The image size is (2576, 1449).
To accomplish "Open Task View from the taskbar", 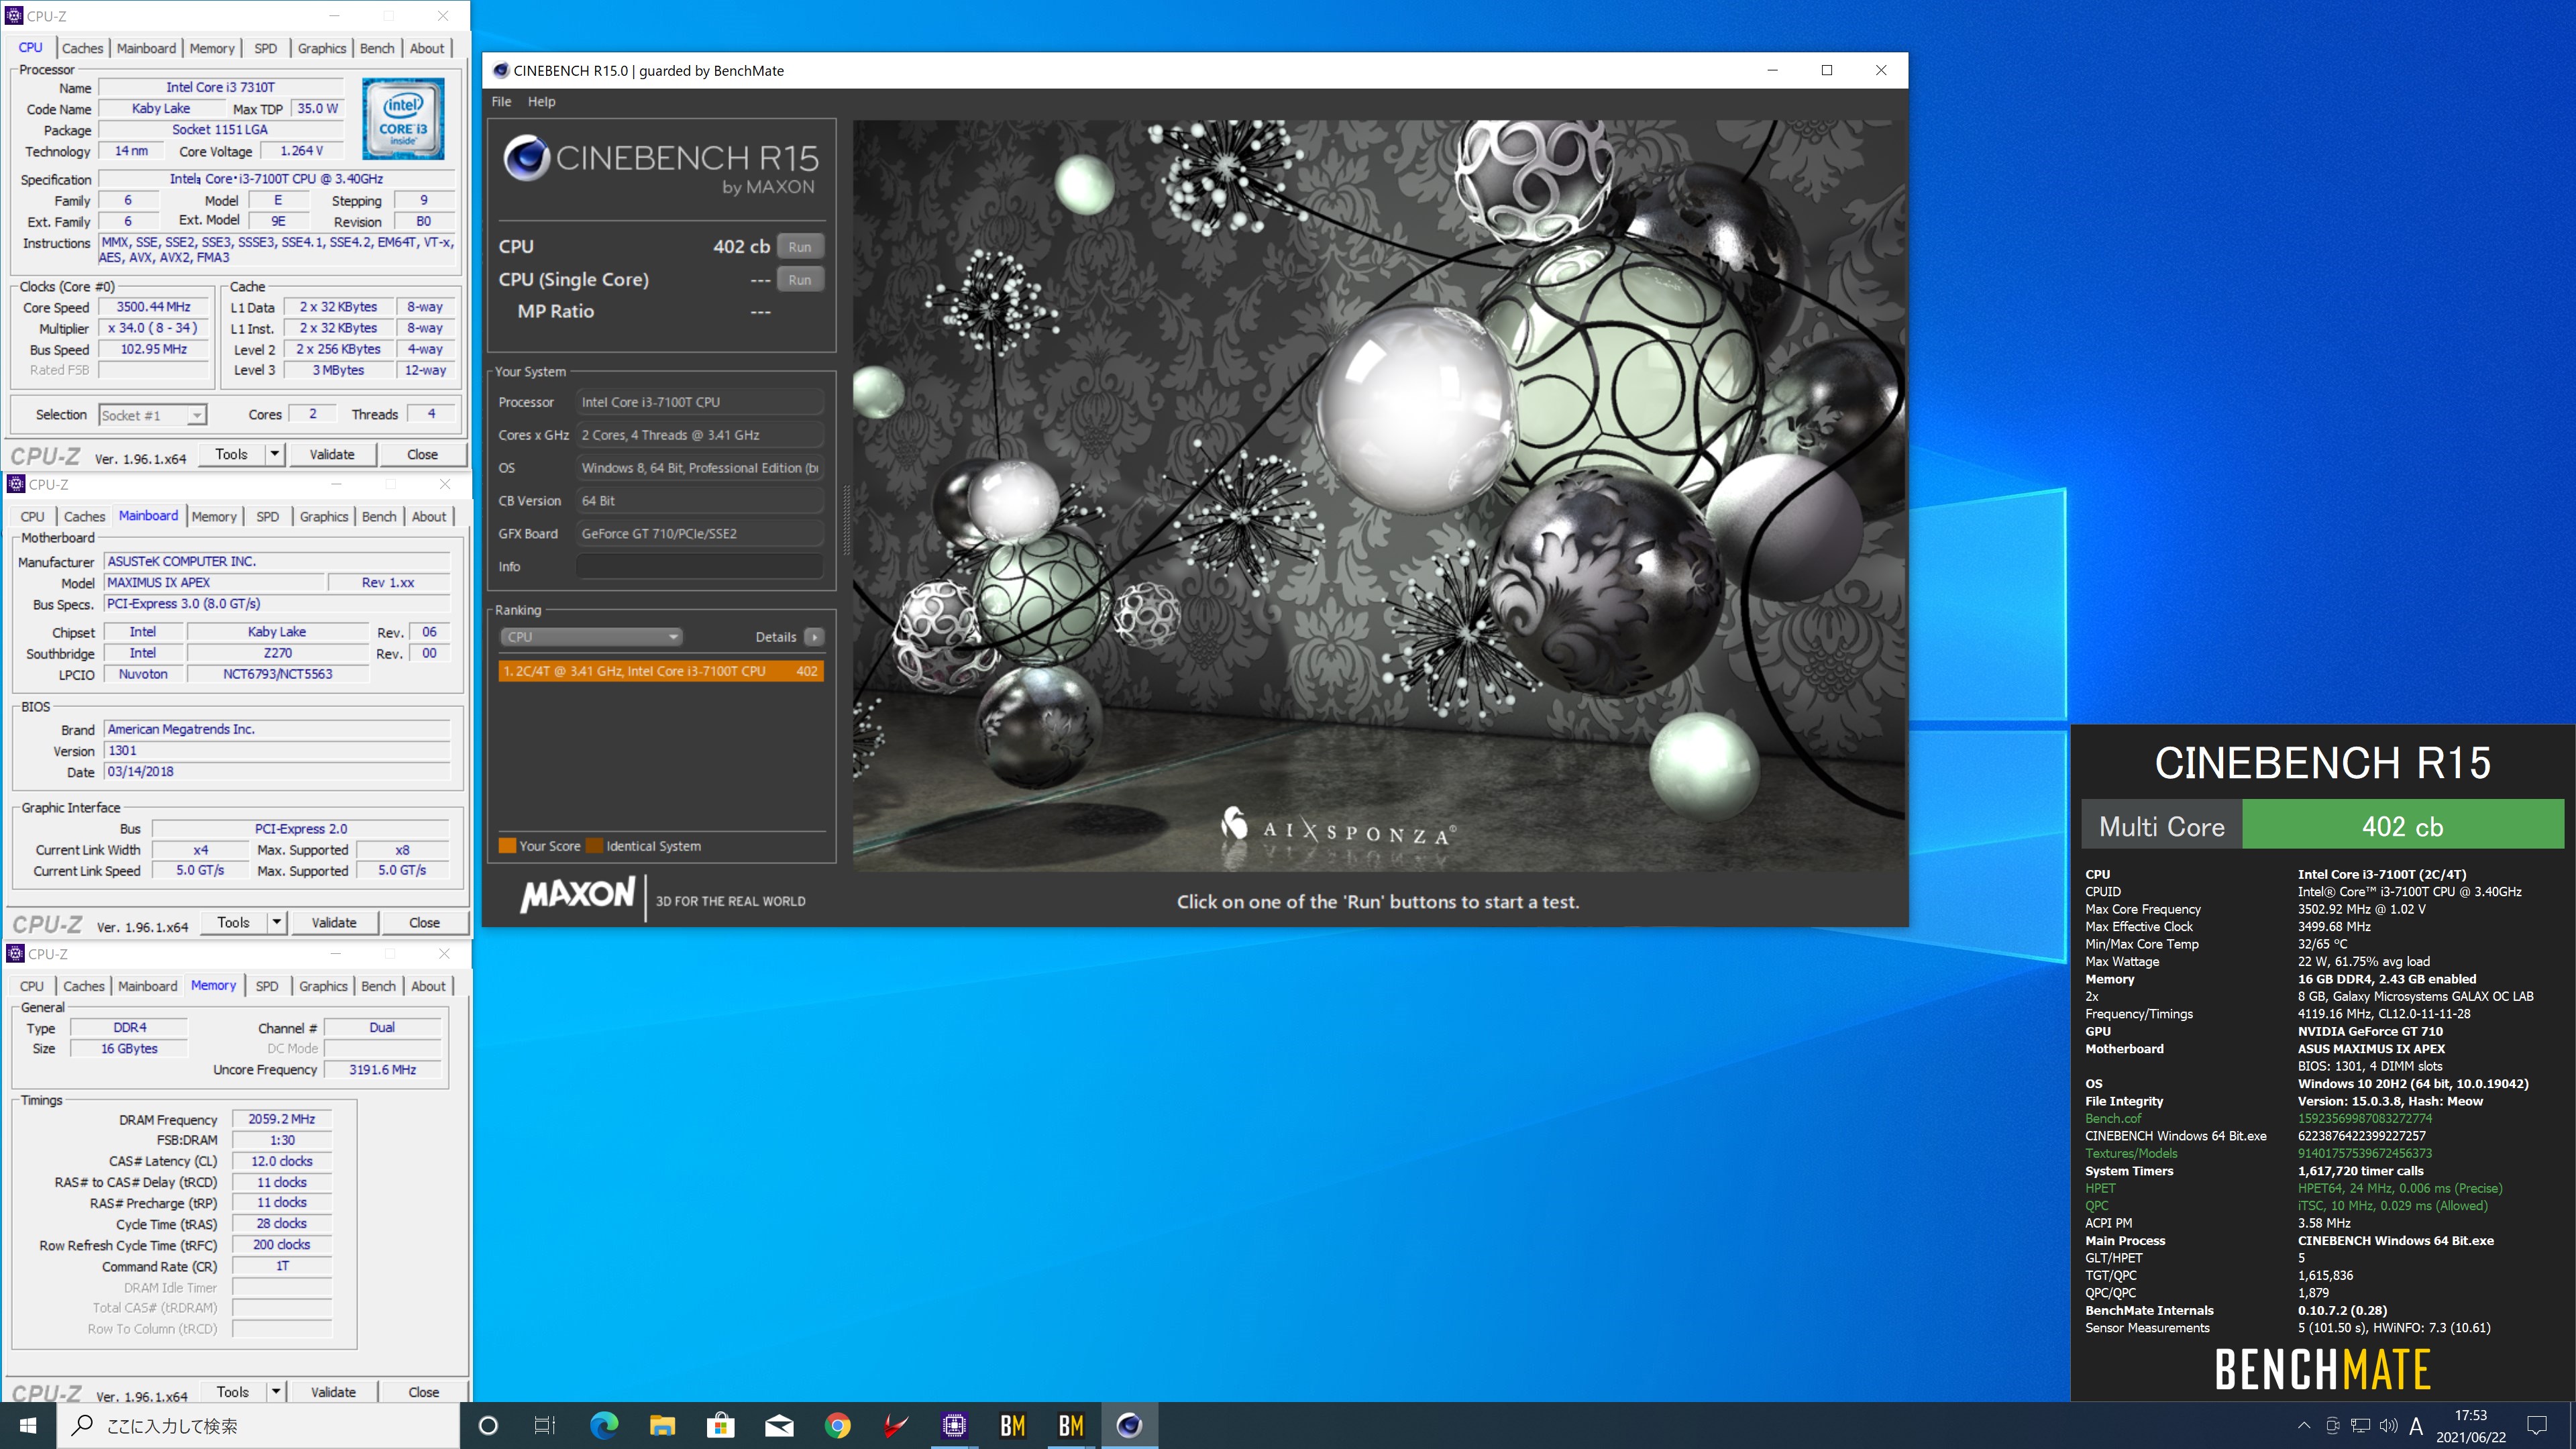I will [x=545, y=1425].
